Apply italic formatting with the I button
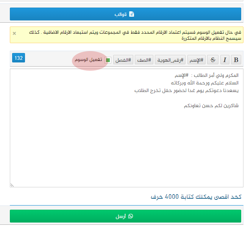Screen dimensions: 248x232 point(225,60)
